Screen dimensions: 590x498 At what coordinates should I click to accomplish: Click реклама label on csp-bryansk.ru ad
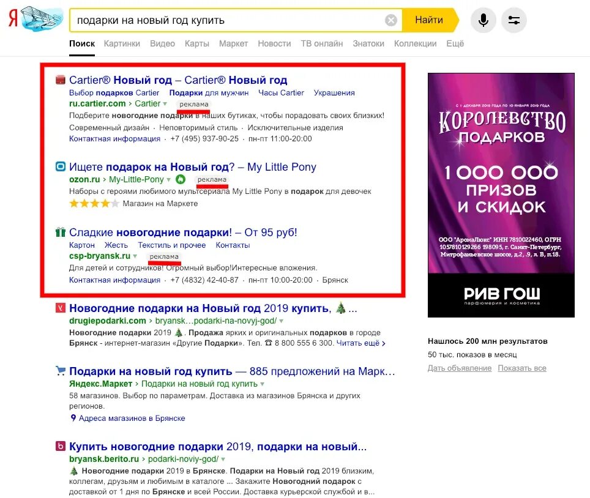point(164,256)
